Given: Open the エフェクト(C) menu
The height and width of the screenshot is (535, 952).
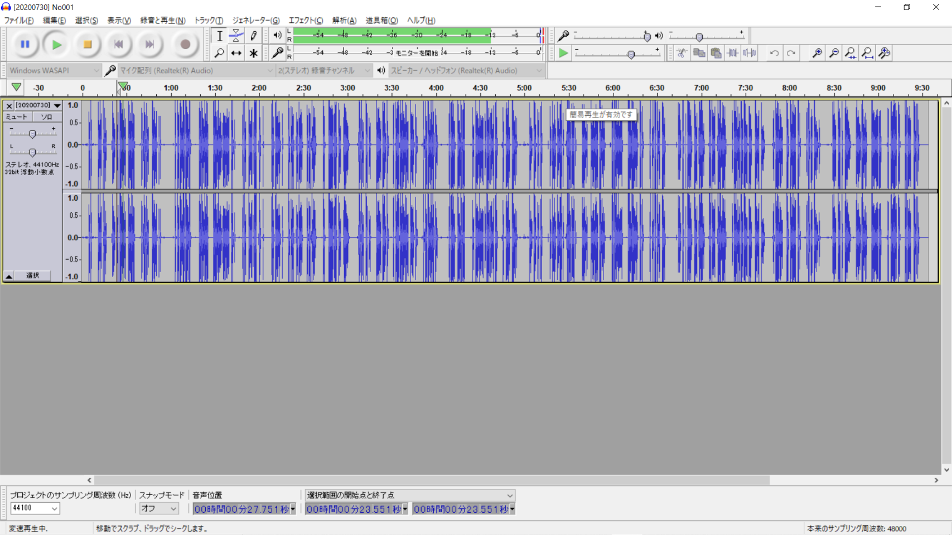Looking at the screenshot, I should 305,21.
